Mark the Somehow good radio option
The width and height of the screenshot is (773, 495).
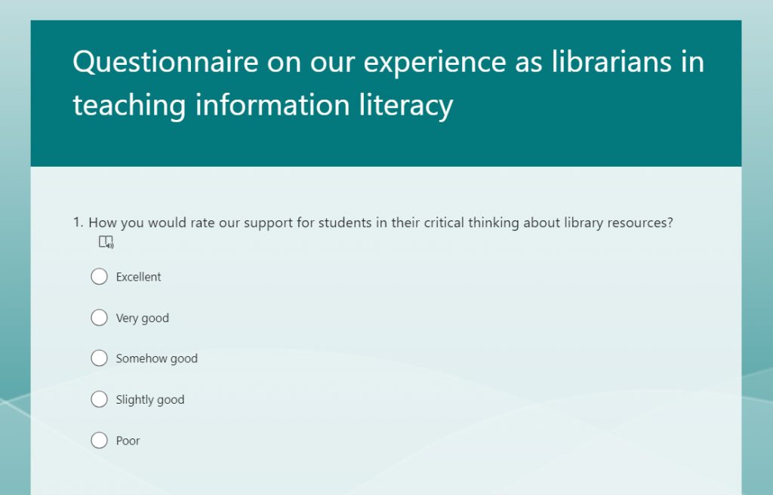tap(99, 358)
